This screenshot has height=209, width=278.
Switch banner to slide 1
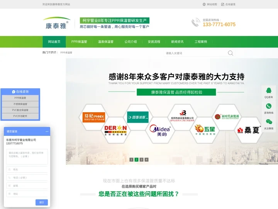(131, 159)
